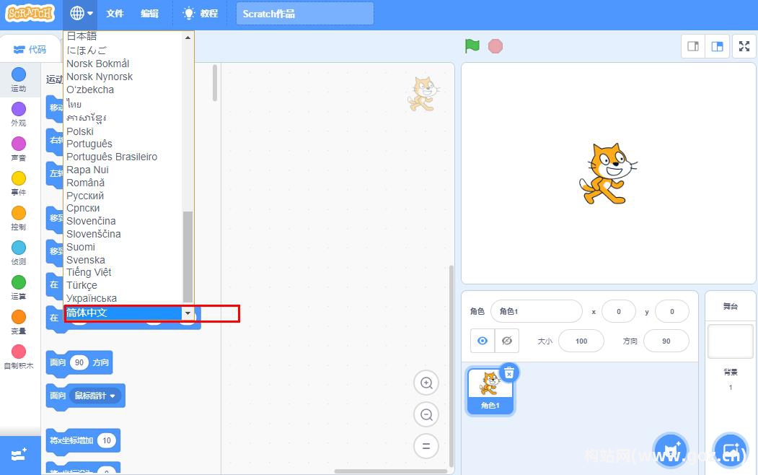Image resolution: width=758 pixels, height=475 pixels.
Task: Zoom out on the code workspace
Action: (x=426, y=414)
